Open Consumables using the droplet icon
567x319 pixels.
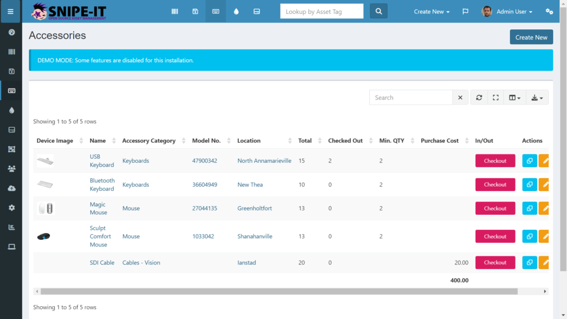236,11
